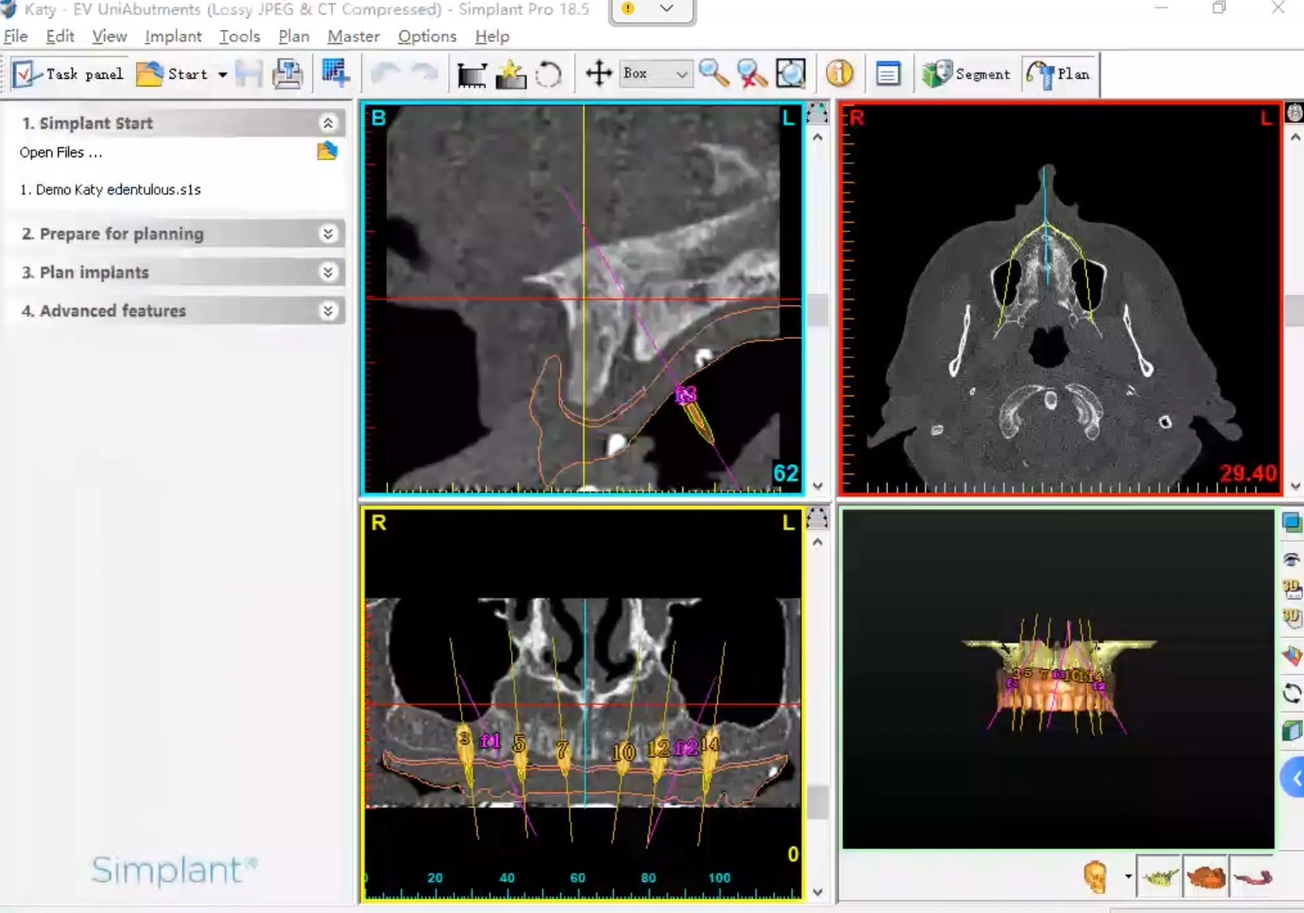Click the Redo arrow
1304x913 pixels.
[425, 72]
